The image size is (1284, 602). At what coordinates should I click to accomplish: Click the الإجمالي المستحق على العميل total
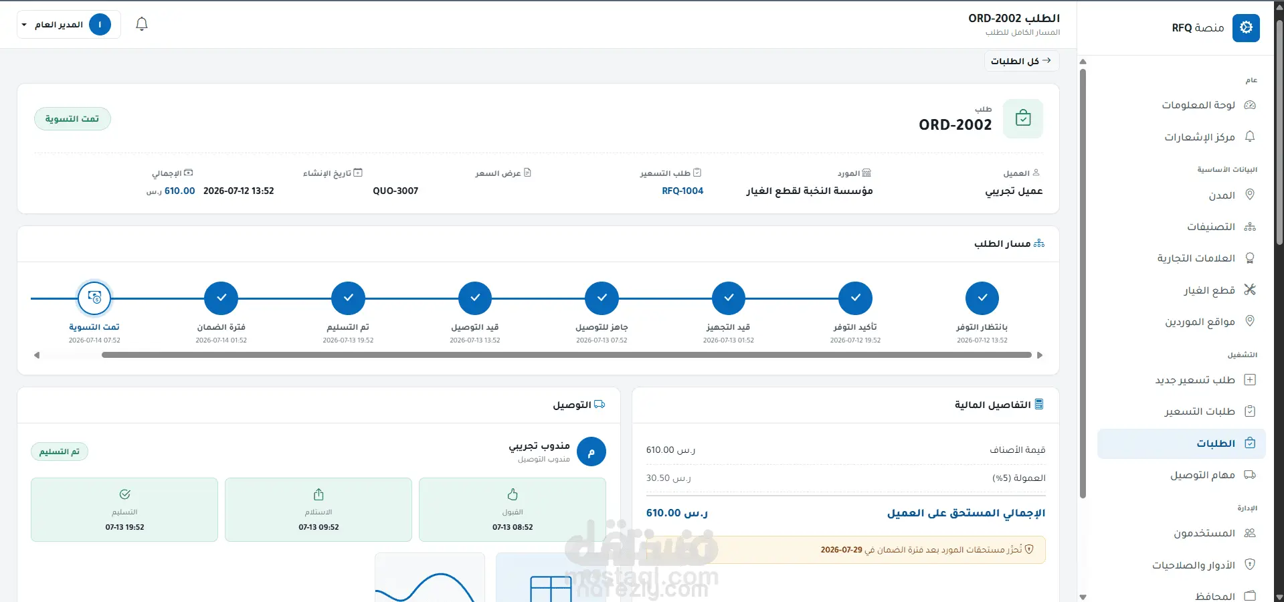[x=846, y=513]
